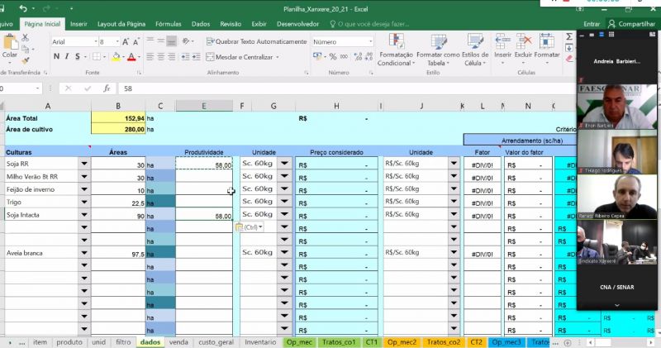The image size is (661, 348).
Task: Click the new sheet plus button
Action: [568, 342]
